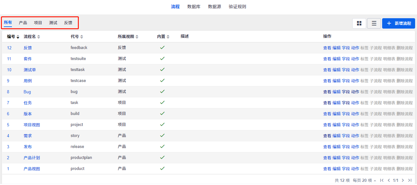Screen dimensions: 417x185
Task: Click the 内置 checkmark in feedback row
Action: pyautogui.click(x=162, y=47)
